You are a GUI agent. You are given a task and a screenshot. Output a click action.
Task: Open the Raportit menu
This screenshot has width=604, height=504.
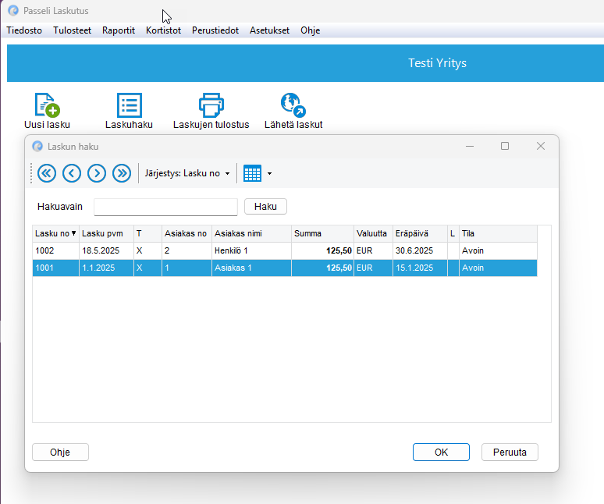[119, 30]
